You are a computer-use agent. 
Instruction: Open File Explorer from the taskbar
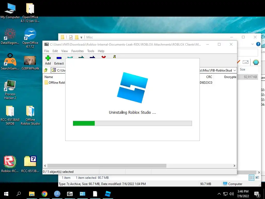pyautogui.click(x=32, y=194)
